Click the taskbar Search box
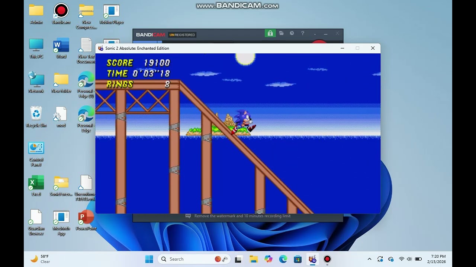Image resolution: width=476 pixels, height=267 pixels. (194, 259)
